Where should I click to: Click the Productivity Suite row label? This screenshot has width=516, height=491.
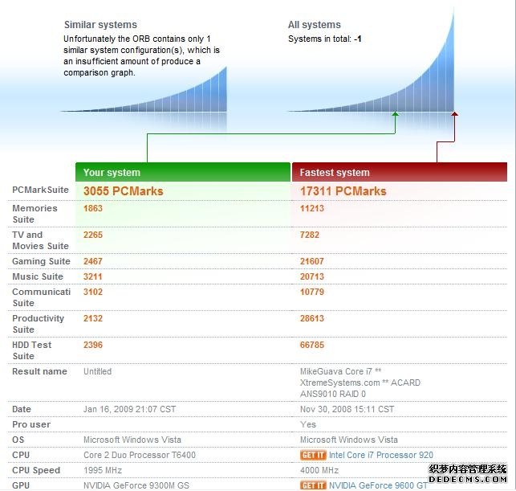click(38, 324)
